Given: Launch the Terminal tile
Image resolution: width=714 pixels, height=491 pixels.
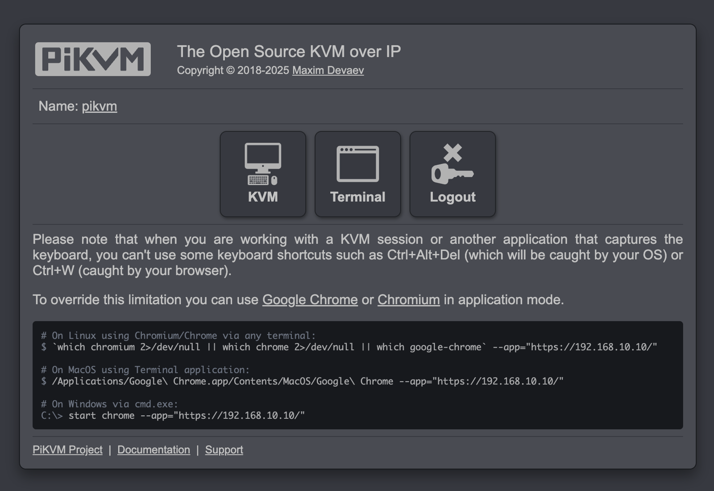Looking at the screenshot, I should click(x=358, y=174).
